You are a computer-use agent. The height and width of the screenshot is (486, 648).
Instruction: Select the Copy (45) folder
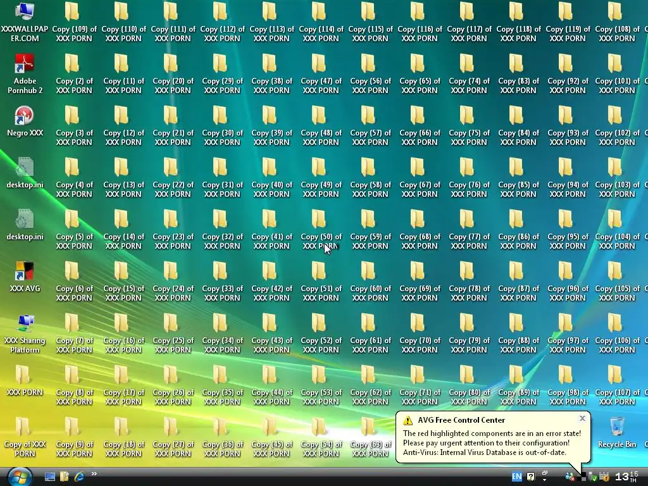[271, 437]
